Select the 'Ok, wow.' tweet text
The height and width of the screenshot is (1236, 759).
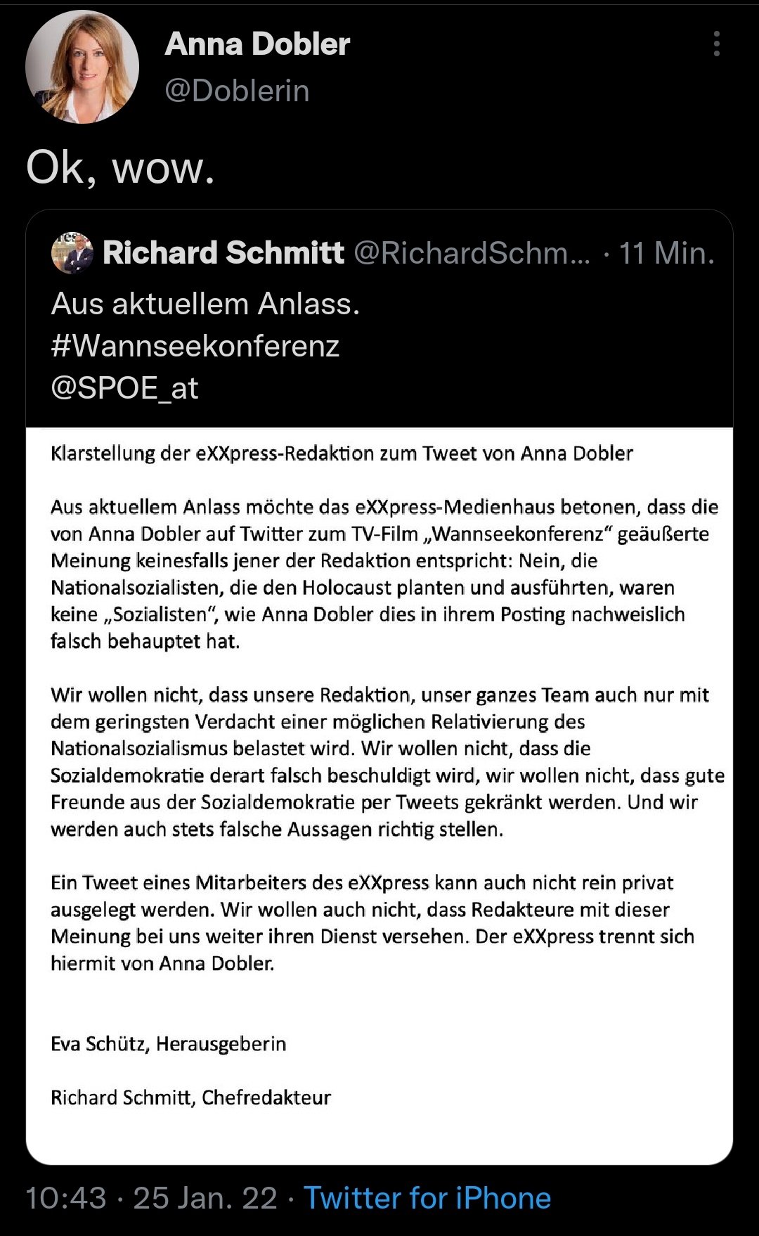pyautogui.click(x=120, y=169)
